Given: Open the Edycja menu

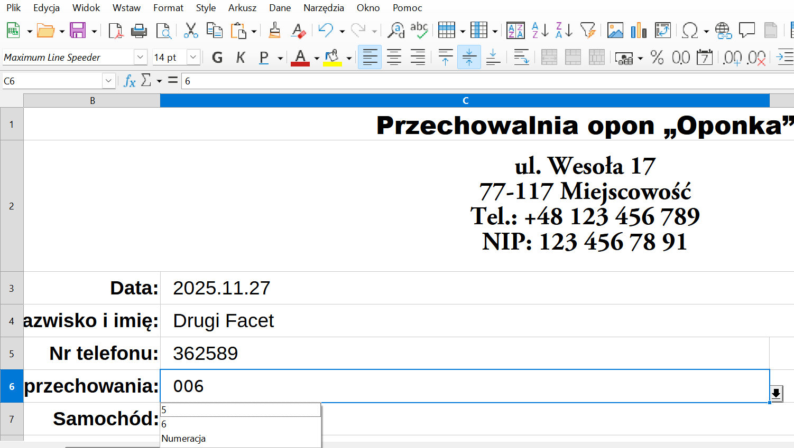Looking at the screenshot, I should (x=47, y=8).
